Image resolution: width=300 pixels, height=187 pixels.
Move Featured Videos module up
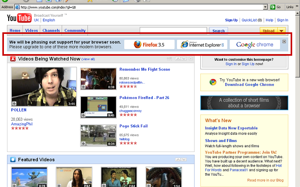click(x=178, y=159)
